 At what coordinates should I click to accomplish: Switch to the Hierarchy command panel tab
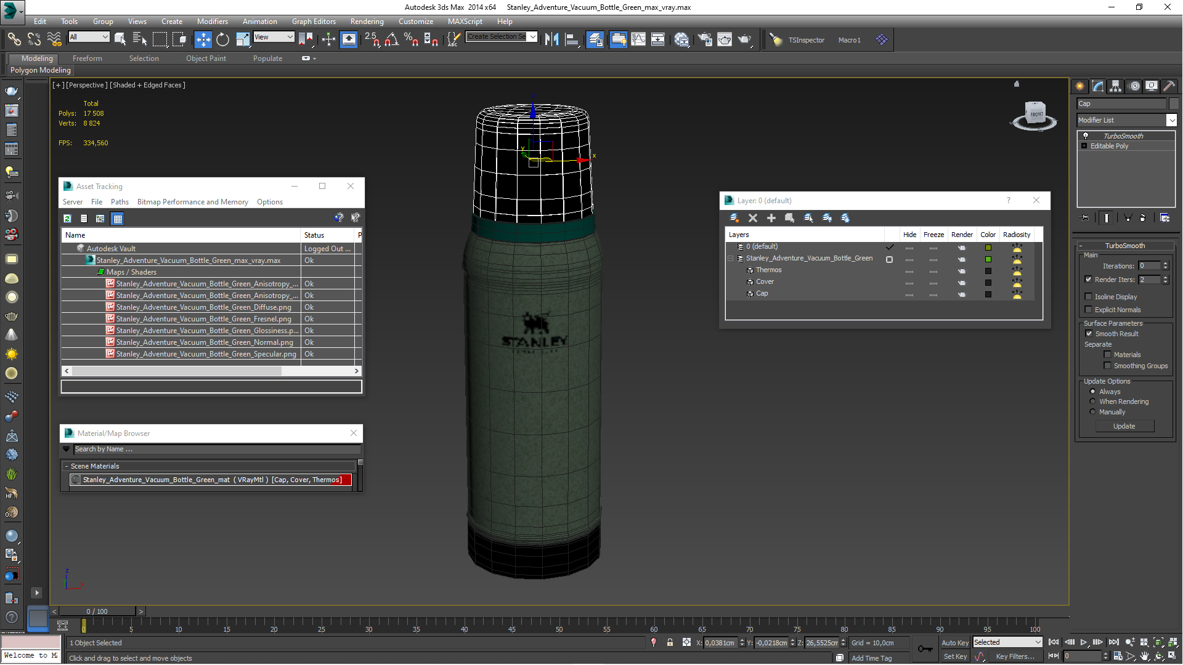click(1116, 86)
